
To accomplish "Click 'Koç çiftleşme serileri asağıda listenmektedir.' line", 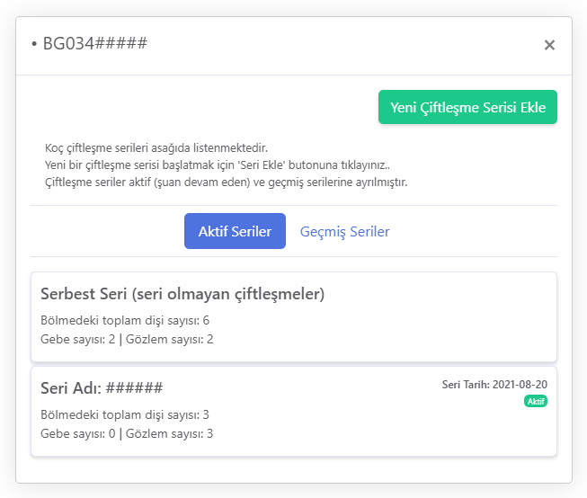I will [156, 148].
